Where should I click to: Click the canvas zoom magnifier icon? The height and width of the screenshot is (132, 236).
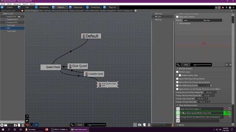click(x=72, y=125)
